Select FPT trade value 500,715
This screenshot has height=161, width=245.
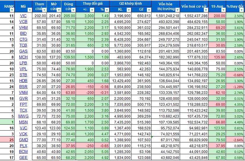click(141, 105)
